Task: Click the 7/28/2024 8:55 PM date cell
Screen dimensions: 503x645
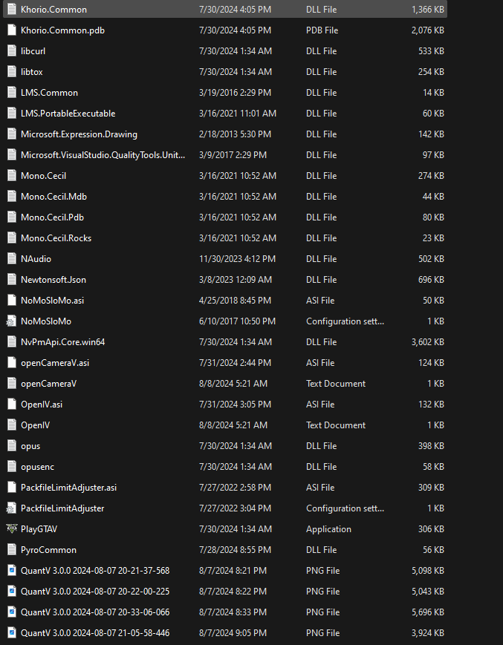Action: 235,549
